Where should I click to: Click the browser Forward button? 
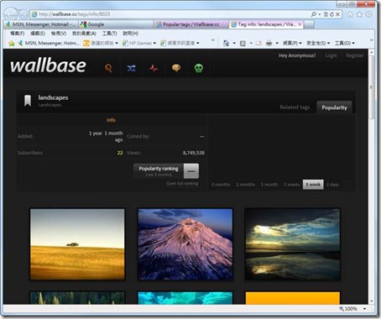[23, 14]
